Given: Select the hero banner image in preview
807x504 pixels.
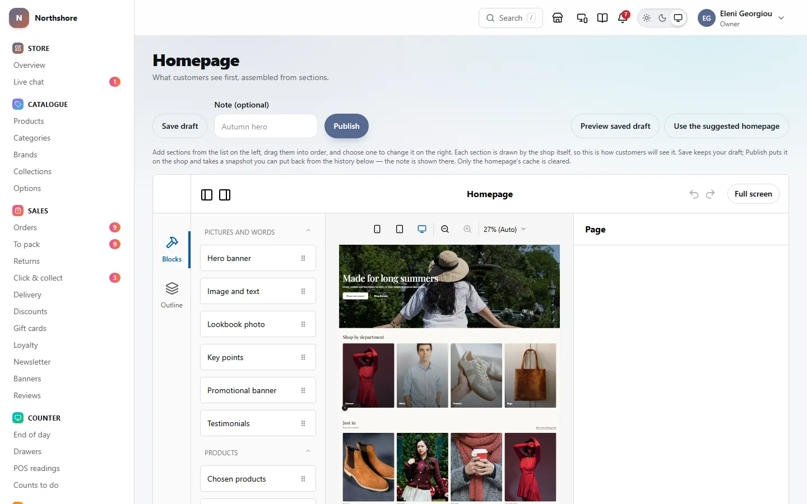Looking at the screenshot, I should (x=449, y=286).
